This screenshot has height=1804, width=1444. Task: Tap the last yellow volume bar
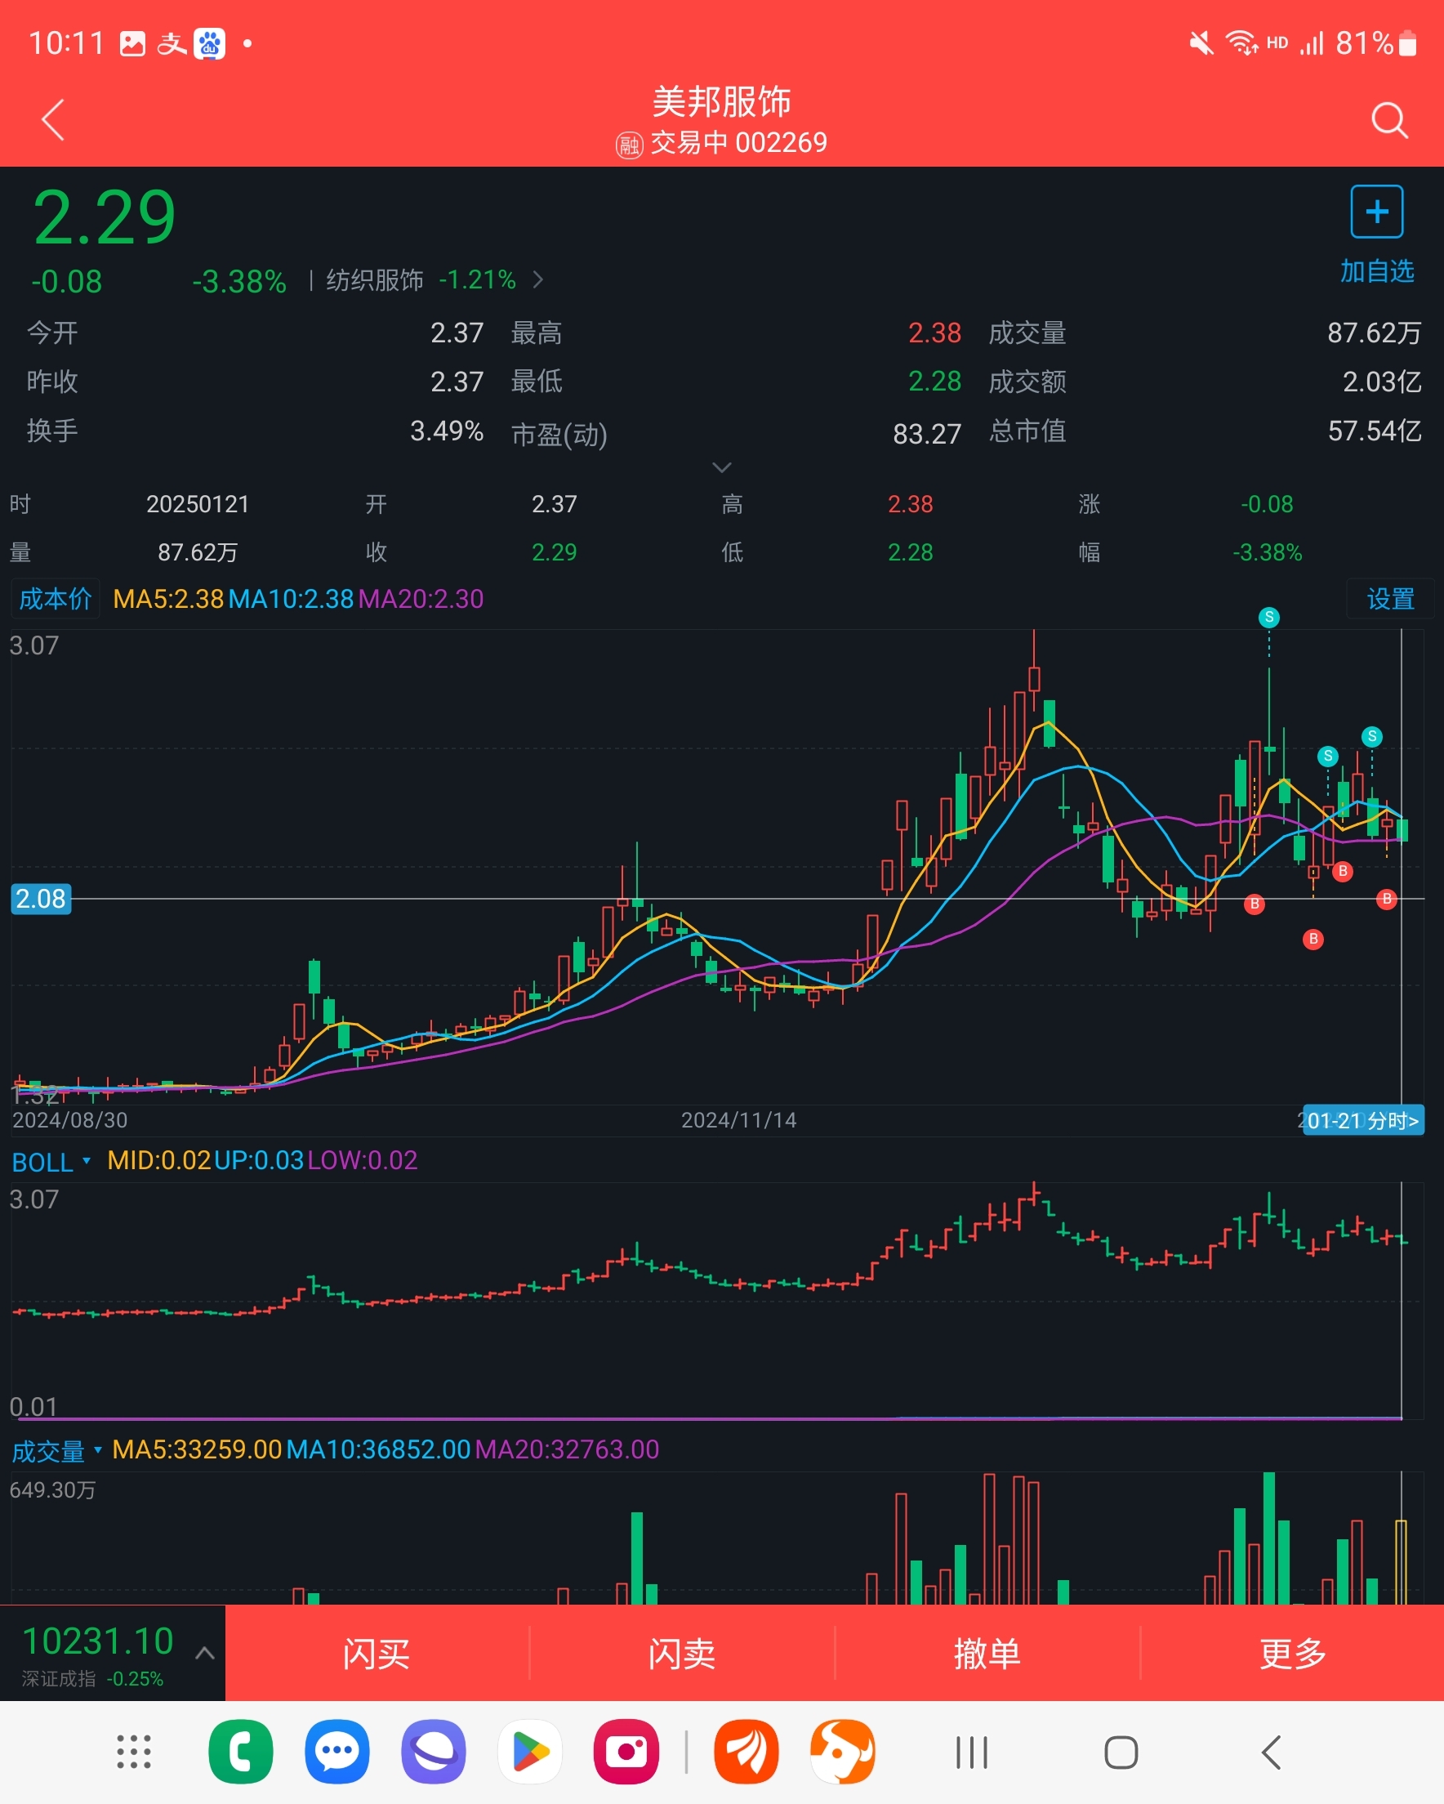(1402, 1561)
